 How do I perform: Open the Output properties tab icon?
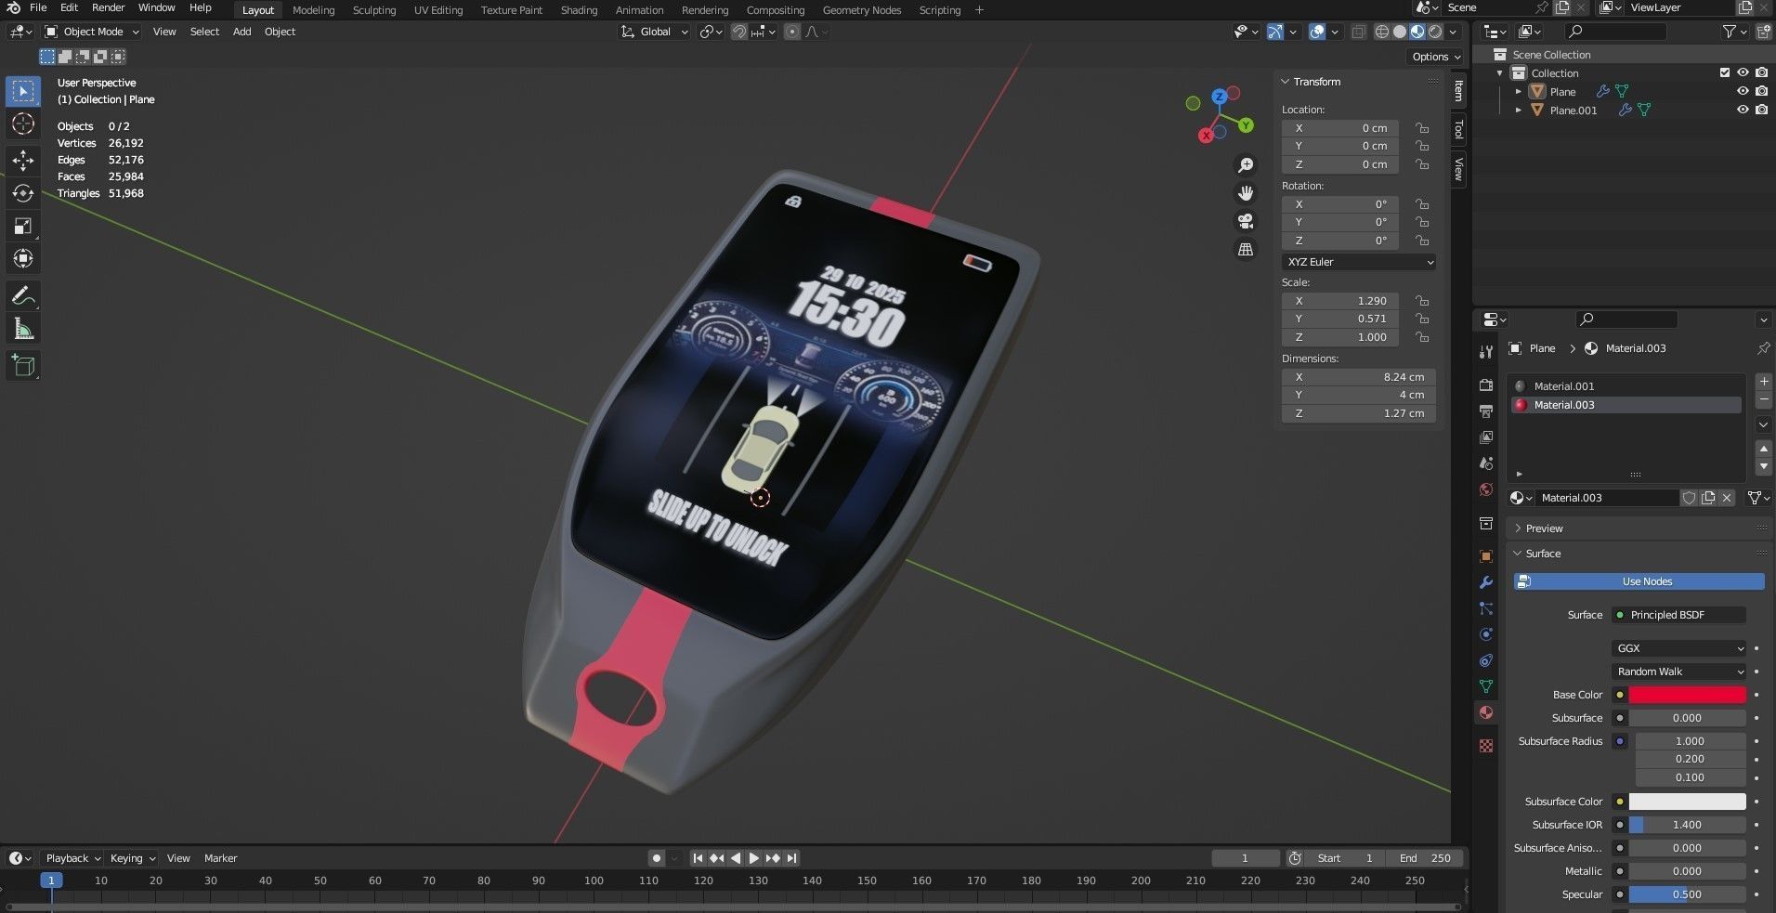click(1486, 411)
